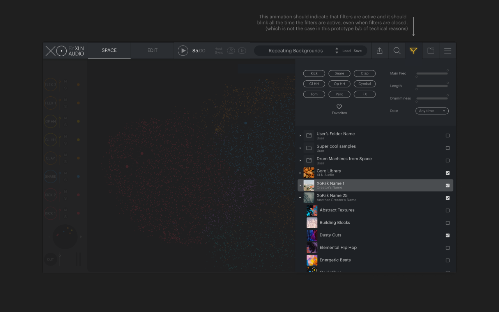Select the Abstract Textures thumbnail

(312, 211)
